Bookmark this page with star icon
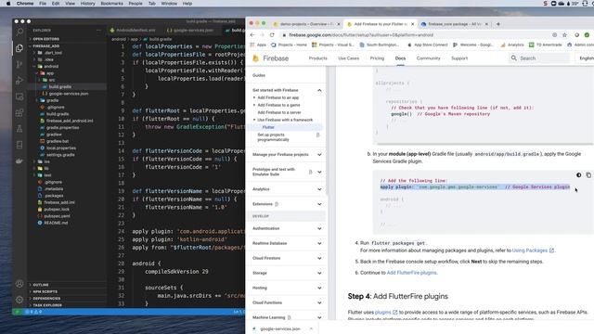This screenshot has height=334, width=594. click(564, 35)
